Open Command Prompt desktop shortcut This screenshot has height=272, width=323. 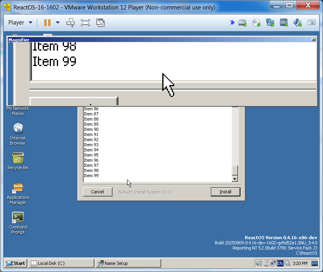point(18,223)
